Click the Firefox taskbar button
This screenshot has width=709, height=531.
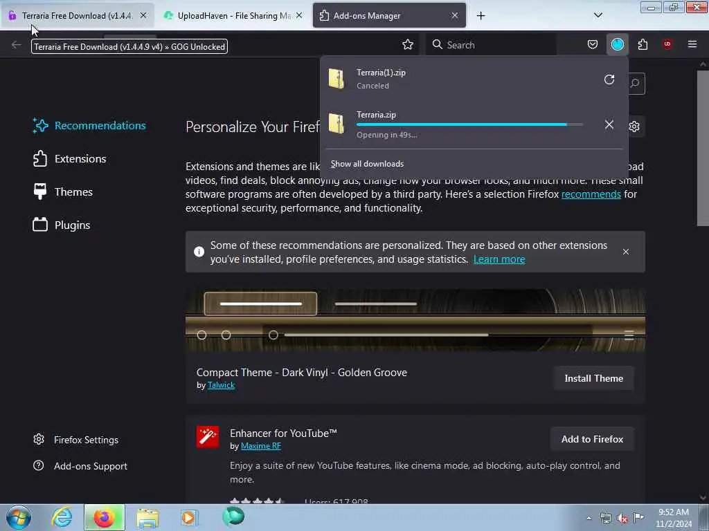point(104,517)
